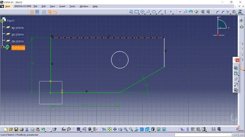Open the Trim tool dropdown arrow

pyautogui.click(x=230, y=14)
